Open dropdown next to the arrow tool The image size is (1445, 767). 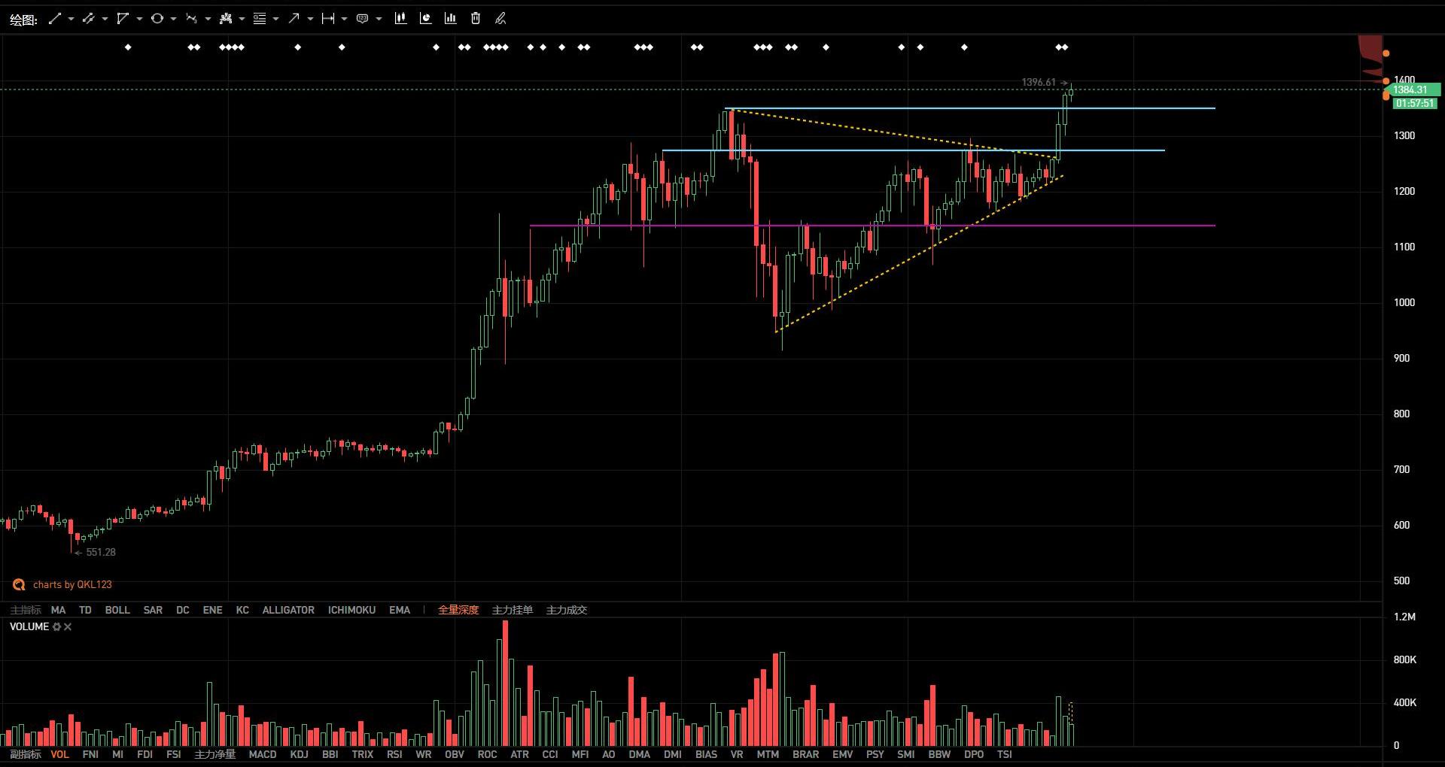pyautogui.click(x=310, y=19)
